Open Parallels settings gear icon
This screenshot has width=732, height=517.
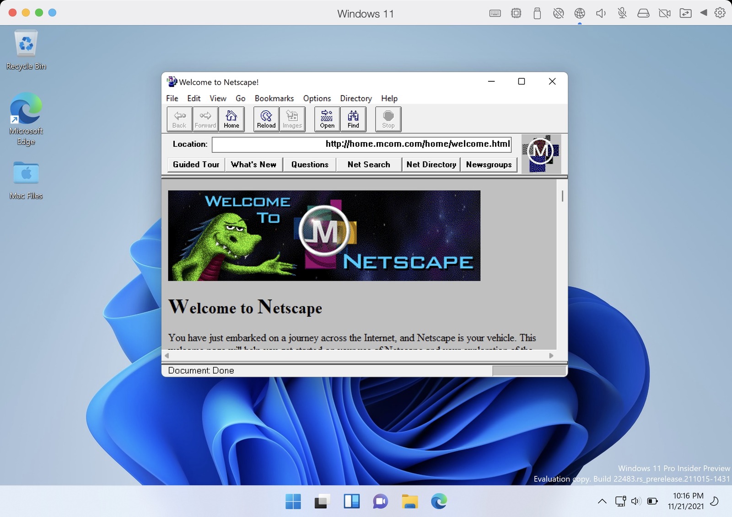point(720,13)
